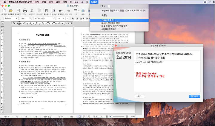Select the first page view mode icon
Viewport: 215px width, 126px height.
coord(80,116)
